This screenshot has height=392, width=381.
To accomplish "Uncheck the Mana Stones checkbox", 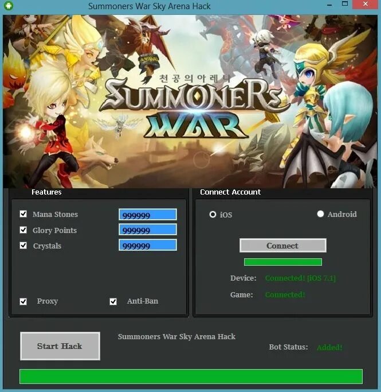I will click(x=23, y=214).
